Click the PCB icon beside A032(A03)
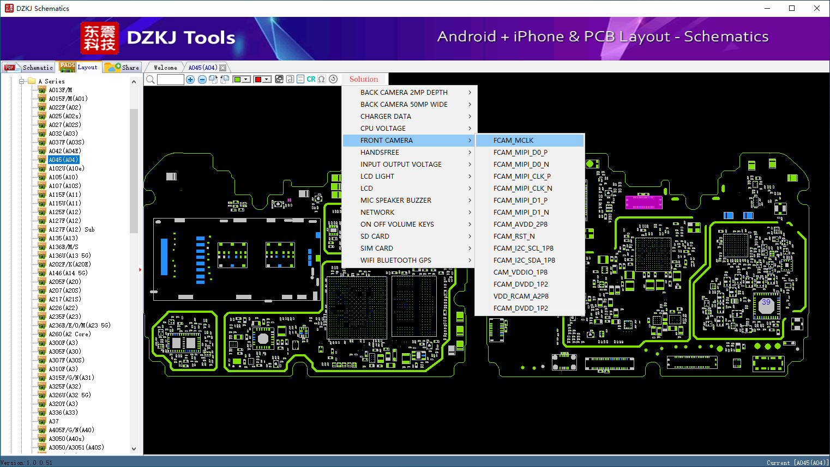The image size is (830, 467). [42, 134]
